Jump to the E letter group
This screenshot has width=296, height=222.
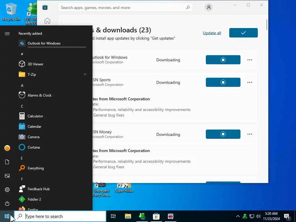tap(22, 158)
